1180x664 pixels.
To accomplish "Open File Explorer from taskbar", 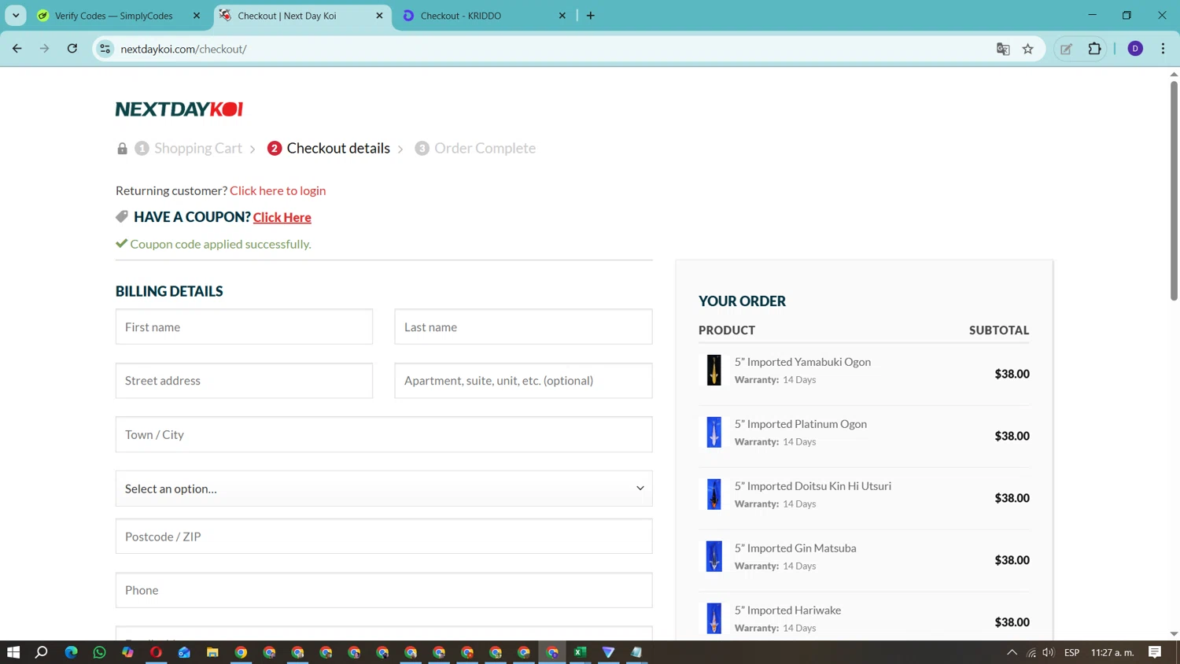I will click(x=212, y=652).
